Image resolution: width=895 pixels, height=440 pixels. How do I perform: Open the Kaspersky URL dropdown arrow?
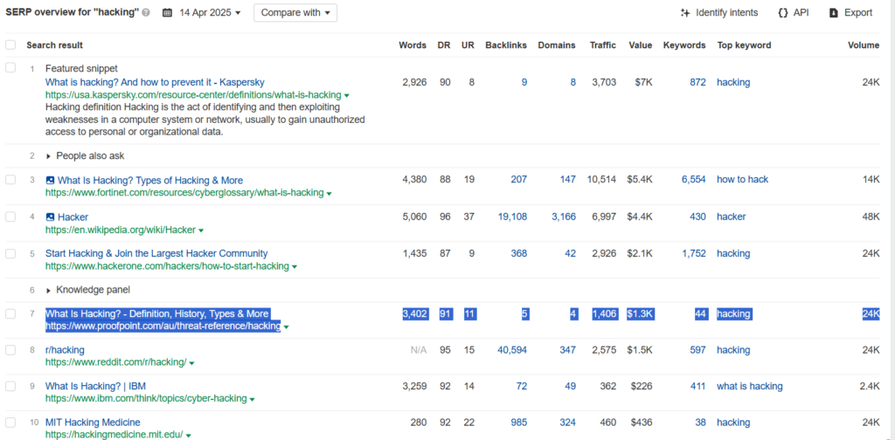[346, 96]
